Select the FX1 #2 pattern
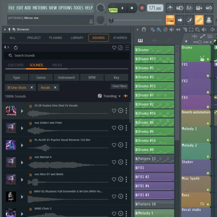 (154, 177)
